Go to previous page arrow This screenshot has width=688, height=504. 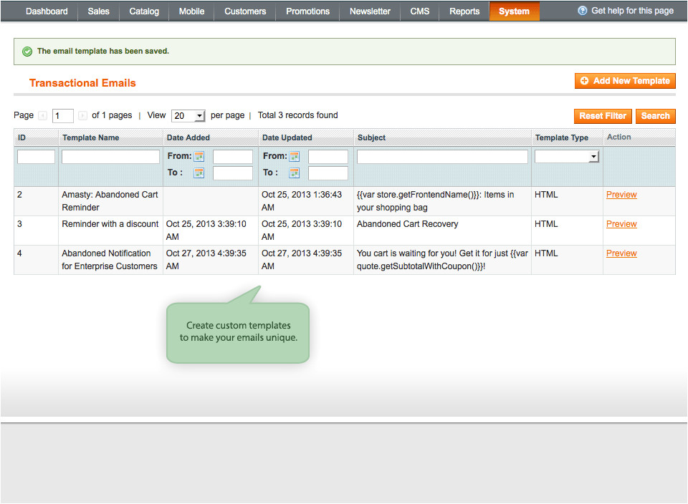(x=42, y=116)
